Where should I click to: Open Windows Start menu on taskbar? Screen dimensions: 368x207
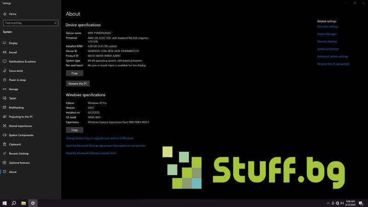click(5, 203)
